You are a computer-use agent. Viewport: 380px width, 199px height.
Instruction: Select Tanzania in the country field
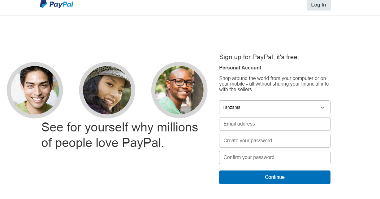pyautogui.click(x=274, y=107)
